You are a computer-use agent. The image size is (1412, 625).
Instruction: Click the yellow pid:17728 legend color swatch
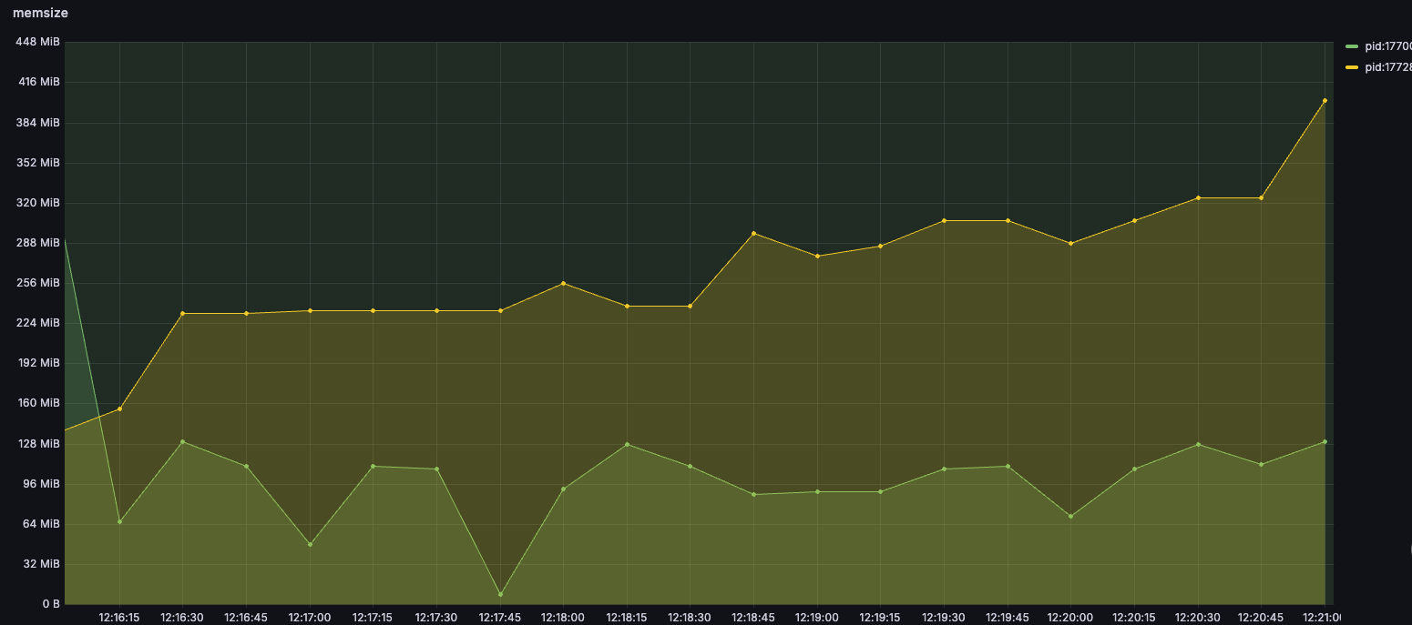pyautogui.click(x=1351, y=67)
